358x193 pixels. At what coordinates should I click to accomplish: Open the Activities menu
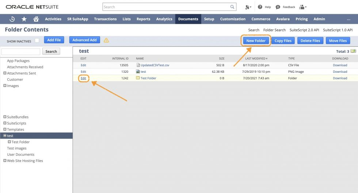pyautogui.click(x=53, y=19)
